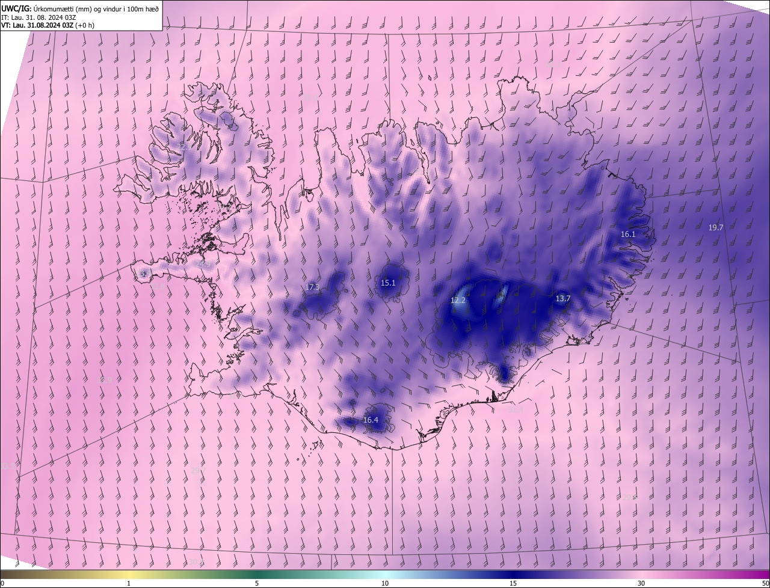The height and width of the screenshot is (588, 770).
Task: Click the 13.7 value on the map
Action: pyautogui.click(x=562, y=298)
